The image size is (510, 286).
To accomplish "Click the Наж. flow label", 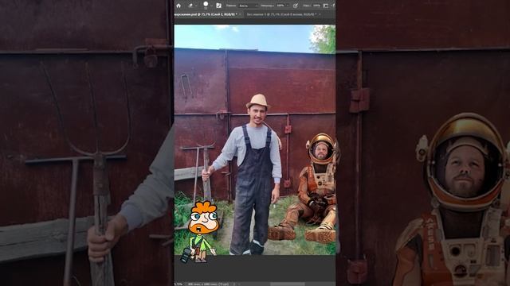I will click(306, 6).
